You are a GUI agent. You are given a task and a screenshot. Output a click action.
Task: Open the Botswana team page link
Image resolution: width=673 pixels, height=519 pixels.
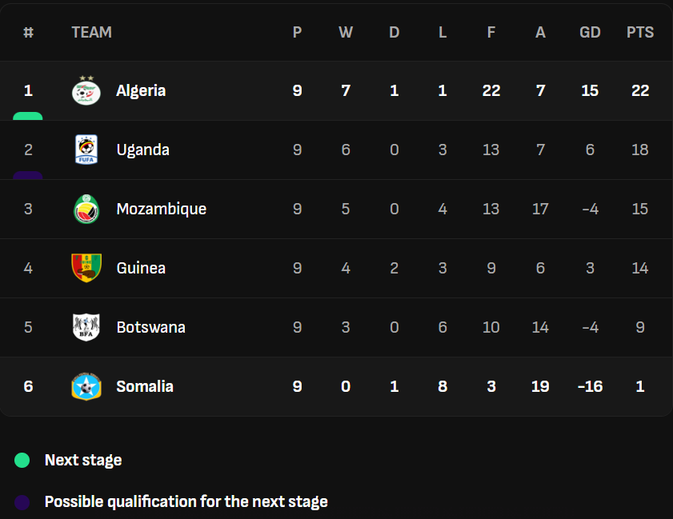tap(150, 327)
